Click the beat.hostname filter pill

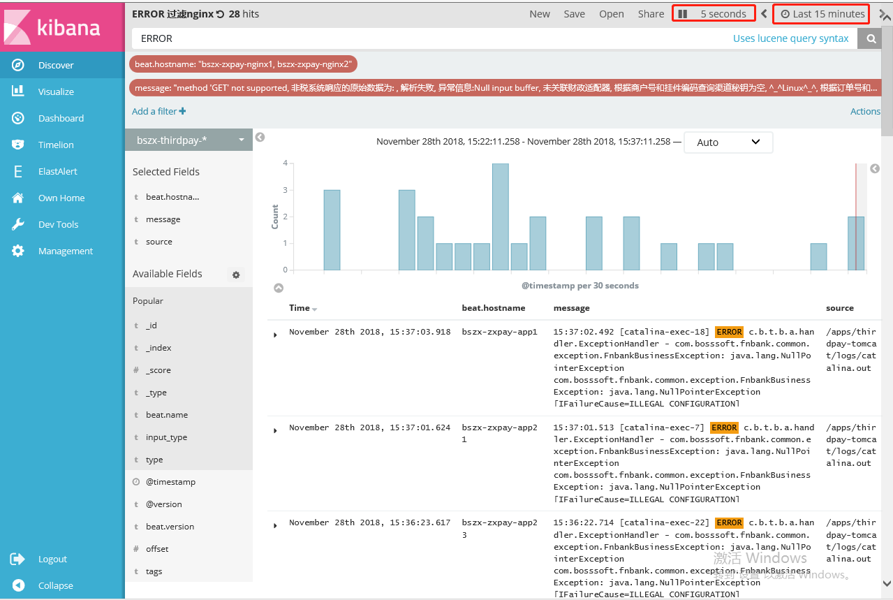coord(243,64)
